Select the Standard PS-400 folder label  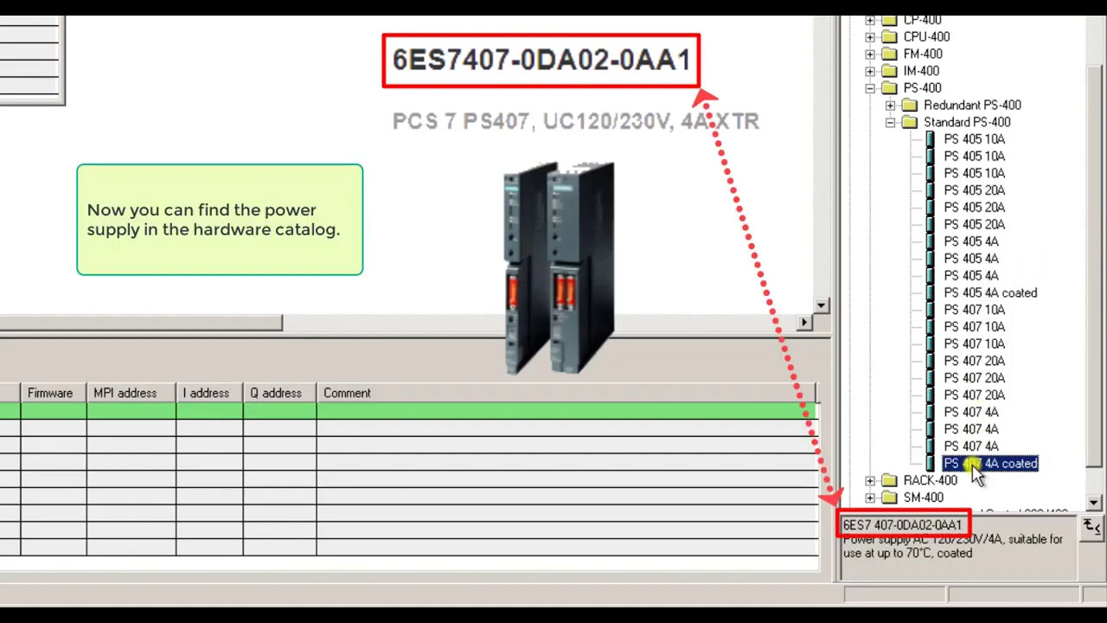pos(967,122)
